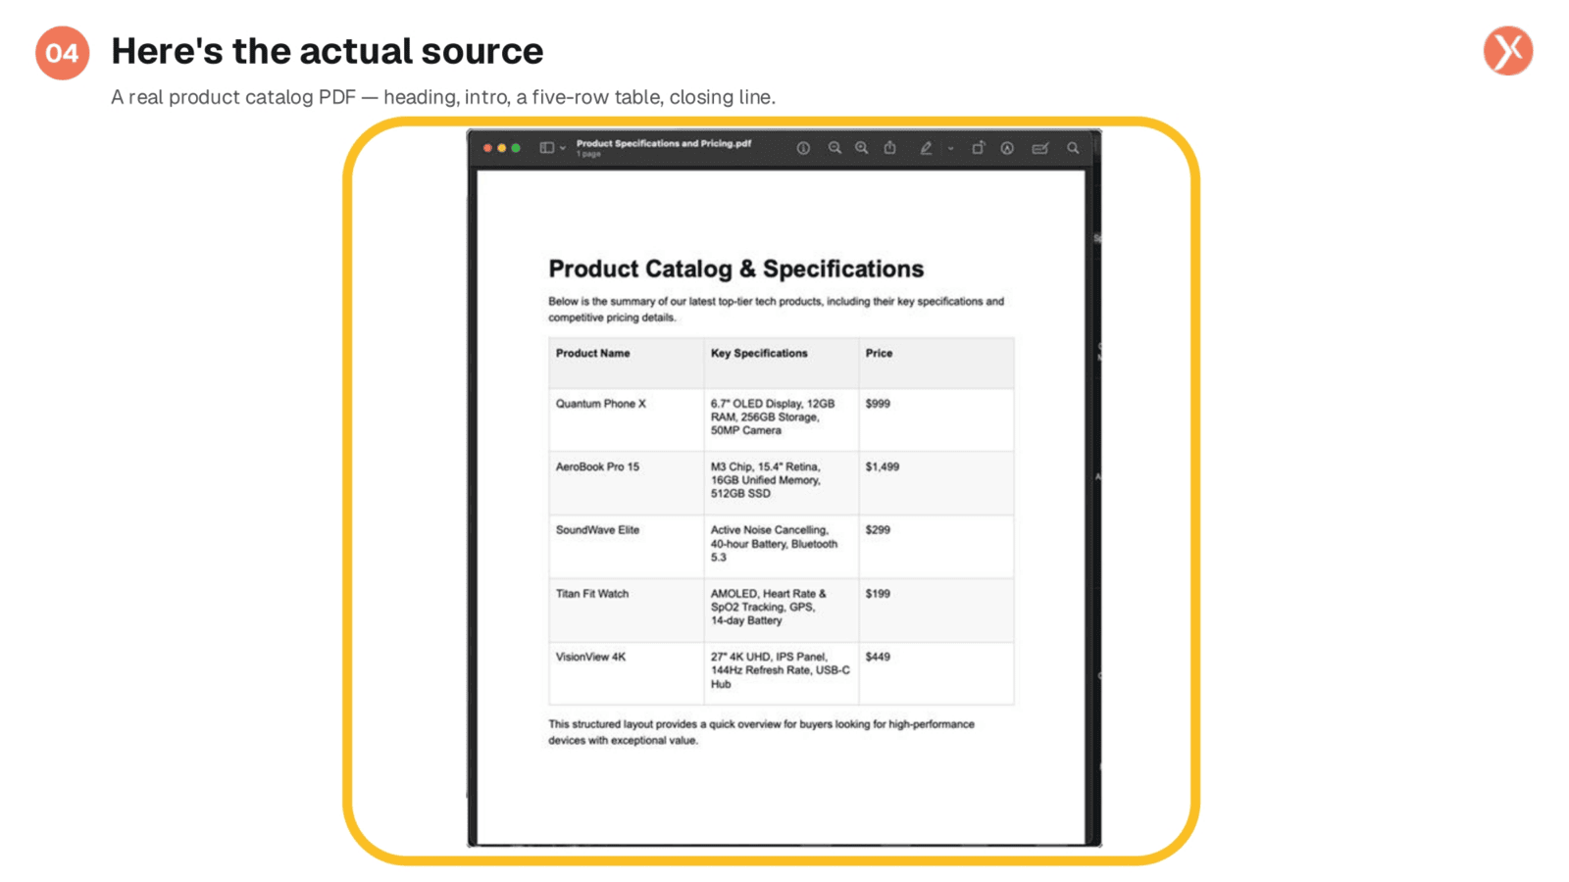This screenshot has width=1569, height=882.
Task: Click the slide subtitle about product catalog PDF
Action: coord(443,97)
